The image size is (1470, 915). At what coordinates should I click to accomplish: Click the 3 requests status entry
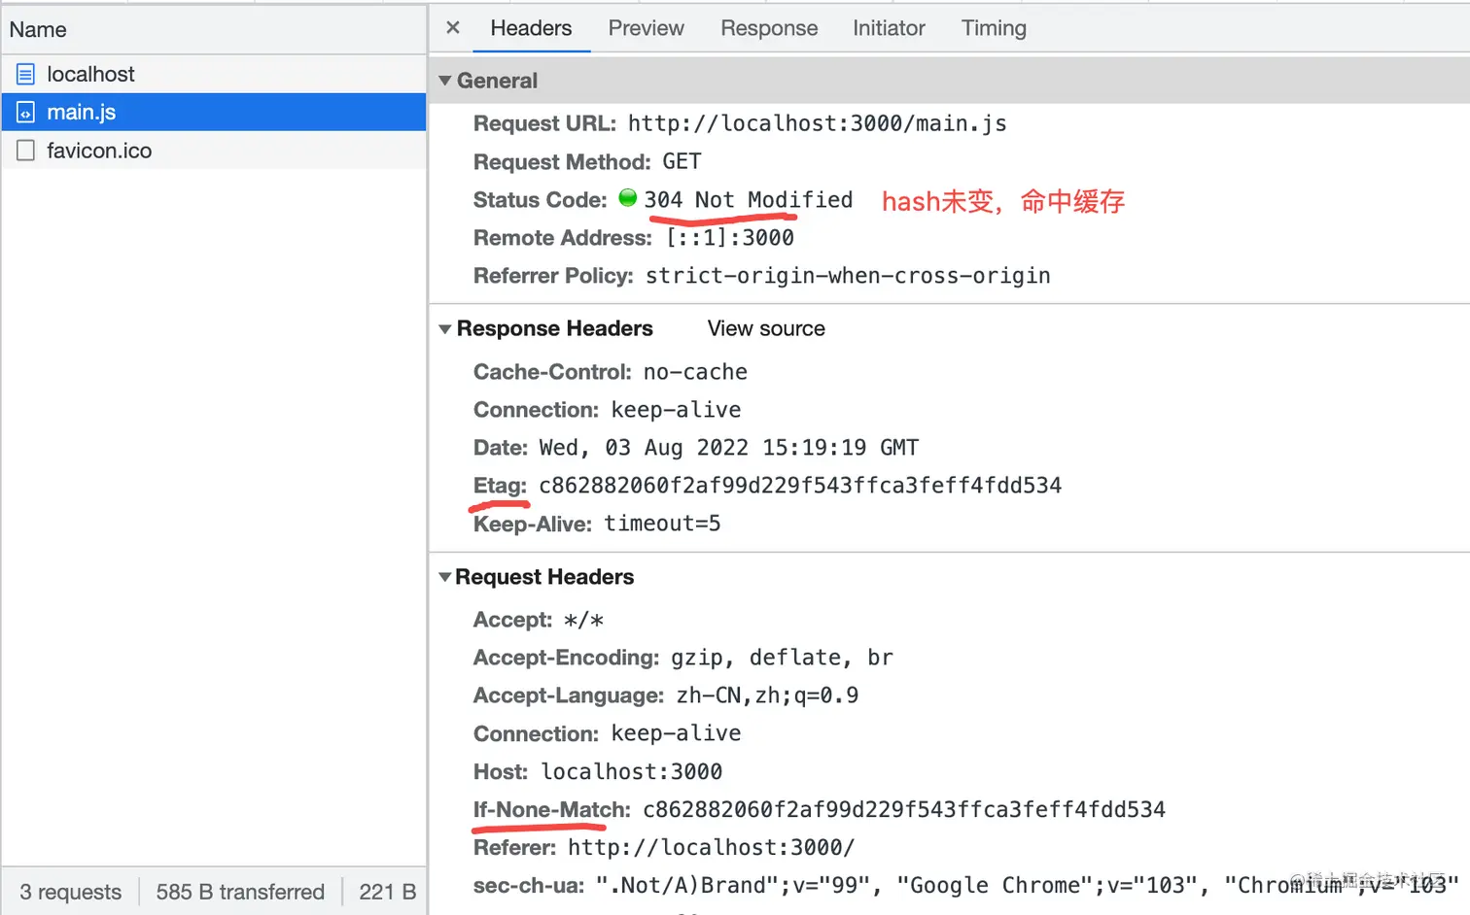tap(71, 892)
